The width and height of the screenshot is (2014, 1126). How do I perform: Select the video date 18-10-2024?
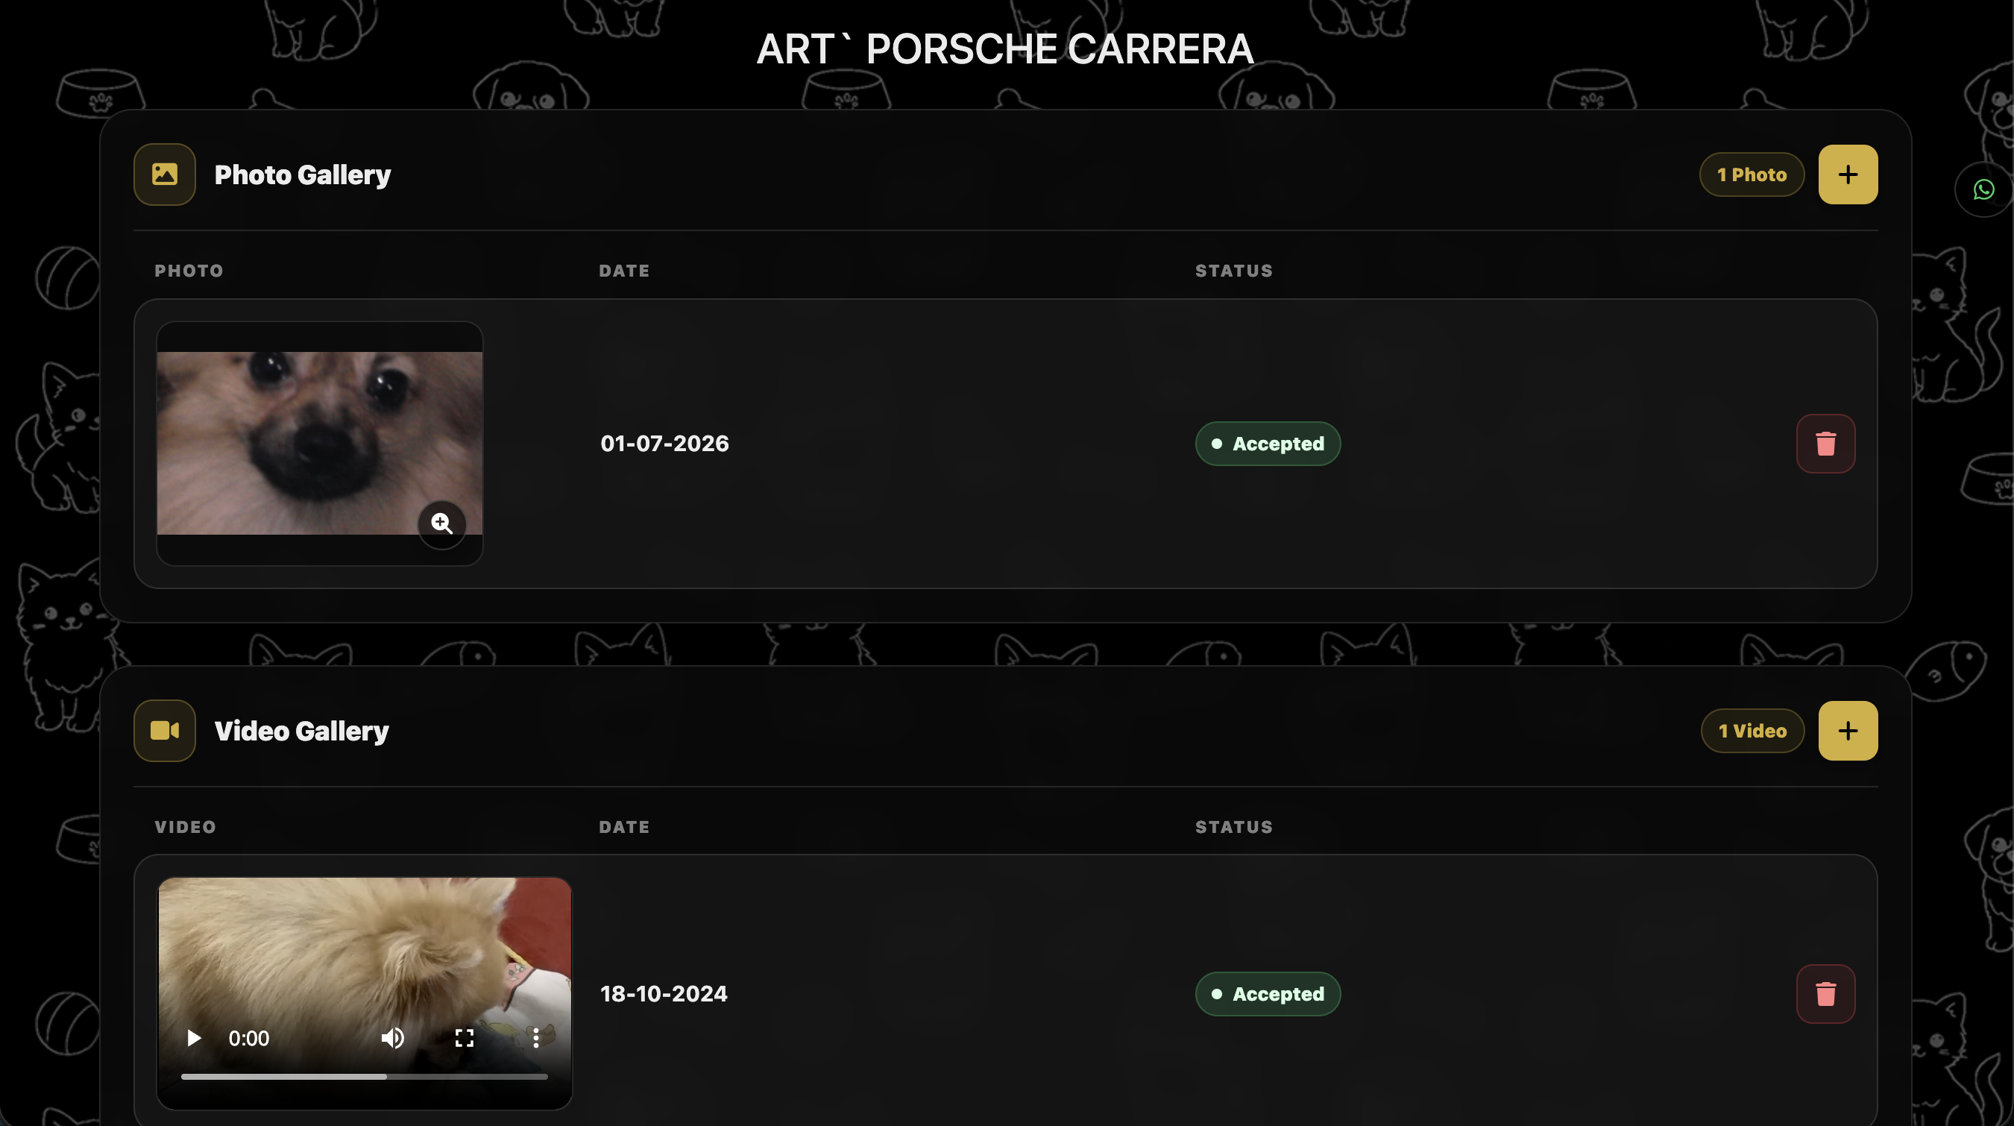664,994
